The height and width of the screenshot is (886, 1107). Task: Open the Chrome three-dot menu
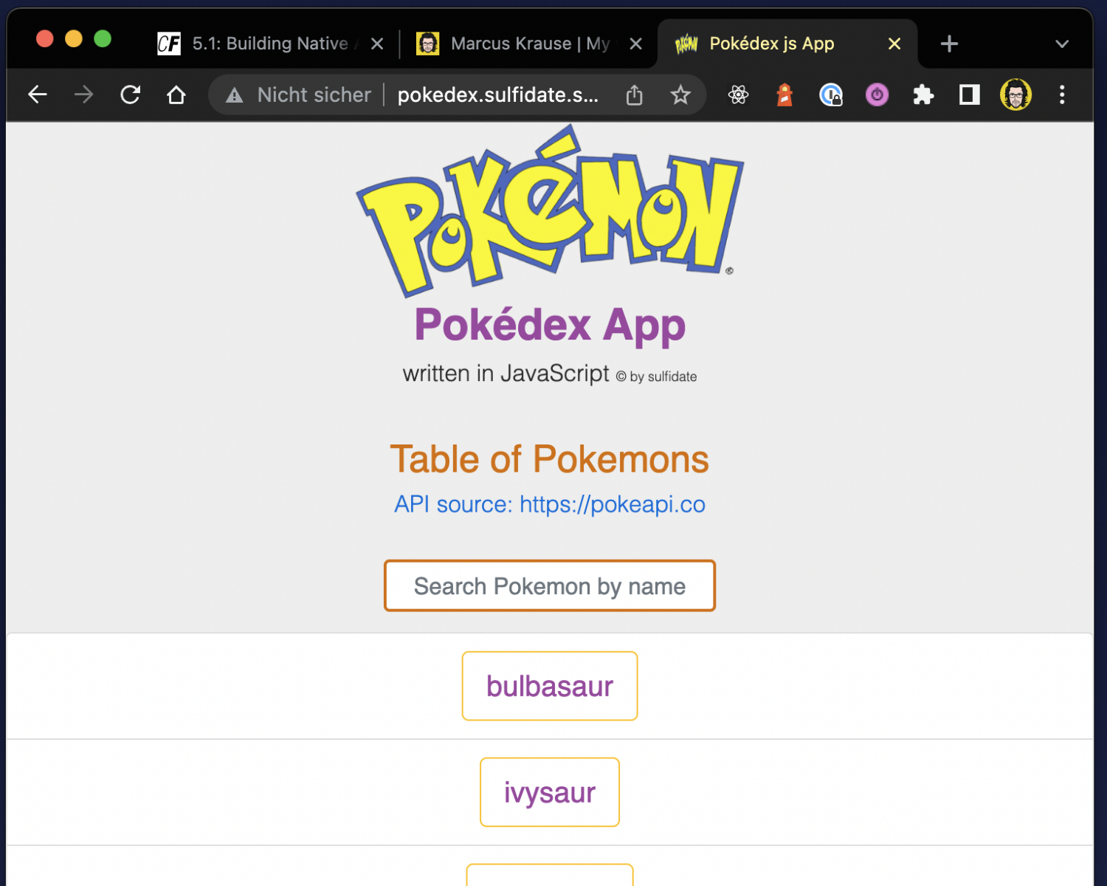click(x=1062, y=95)
